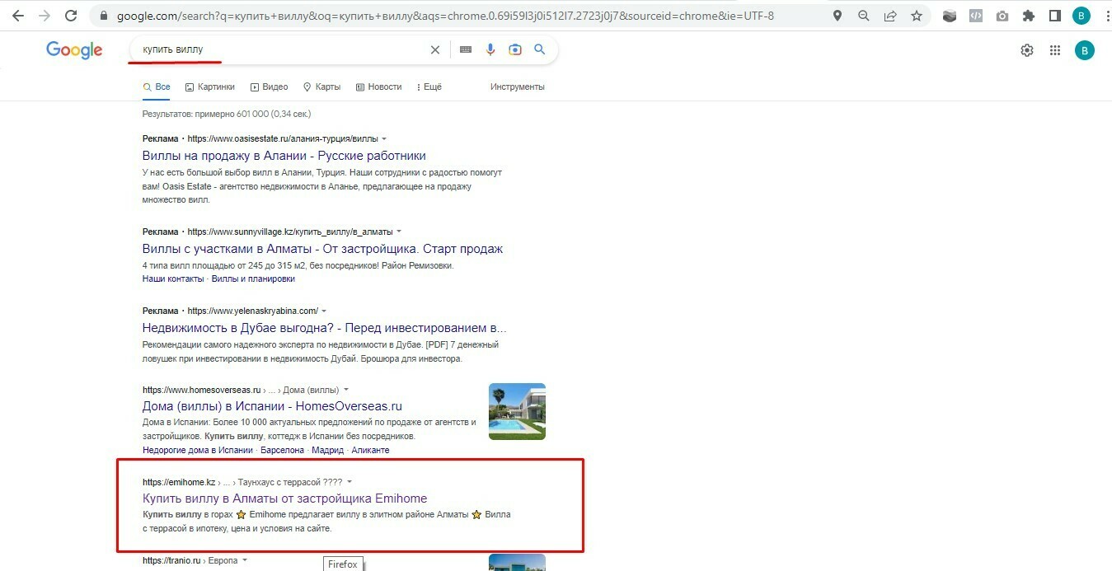This screenshot has width=1112, height=571.
Task: Open the on-screen keyboard input tool
Action: (466, 50)
